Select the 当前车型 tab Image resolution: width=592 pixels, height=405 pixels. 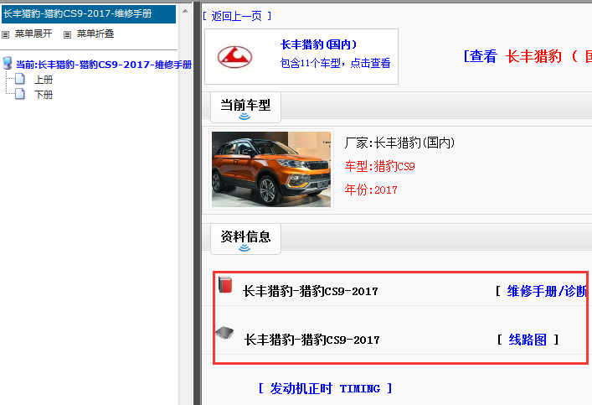(245, 107)
